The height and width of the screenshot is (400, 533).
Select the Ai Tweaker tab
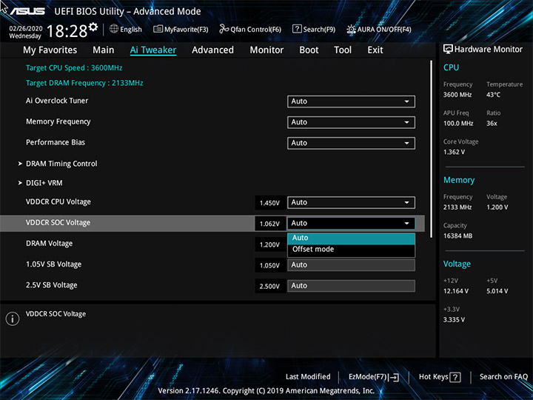(153, 50)
